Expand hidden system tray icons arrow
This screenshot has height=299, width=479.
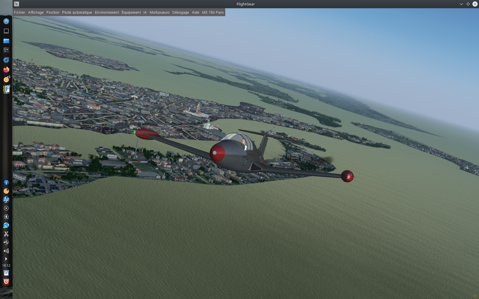click(6, 259)
